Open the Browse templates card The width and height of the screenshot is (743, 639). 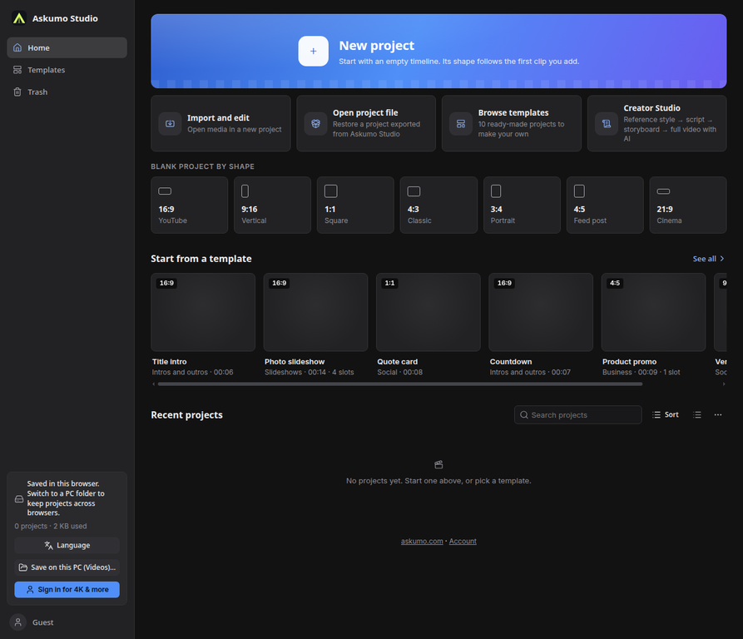512,124
